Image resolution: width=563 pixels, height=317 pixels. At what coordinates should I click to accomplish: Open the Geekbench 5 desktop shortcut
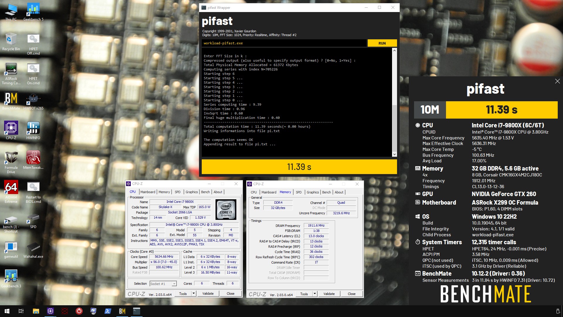coord(33,12)
